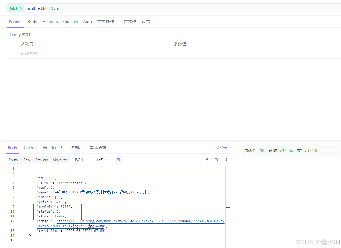This screenshot has width=341, height=248.
Task: Click the URL field localhost:8082/carts
Action: tap(44, 8)
